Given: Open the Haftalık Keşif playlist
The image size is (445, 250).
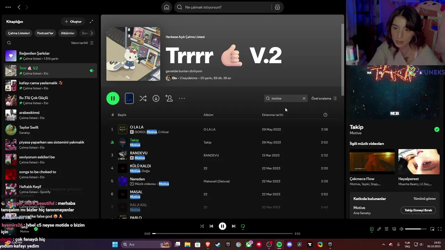Looking at the screenshot, I should coord(50,189).
